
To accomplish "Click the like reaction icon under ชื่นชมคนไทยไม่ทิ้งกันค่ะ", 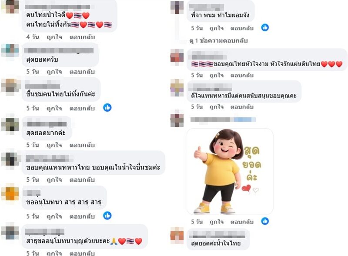I will pos(107,108).
